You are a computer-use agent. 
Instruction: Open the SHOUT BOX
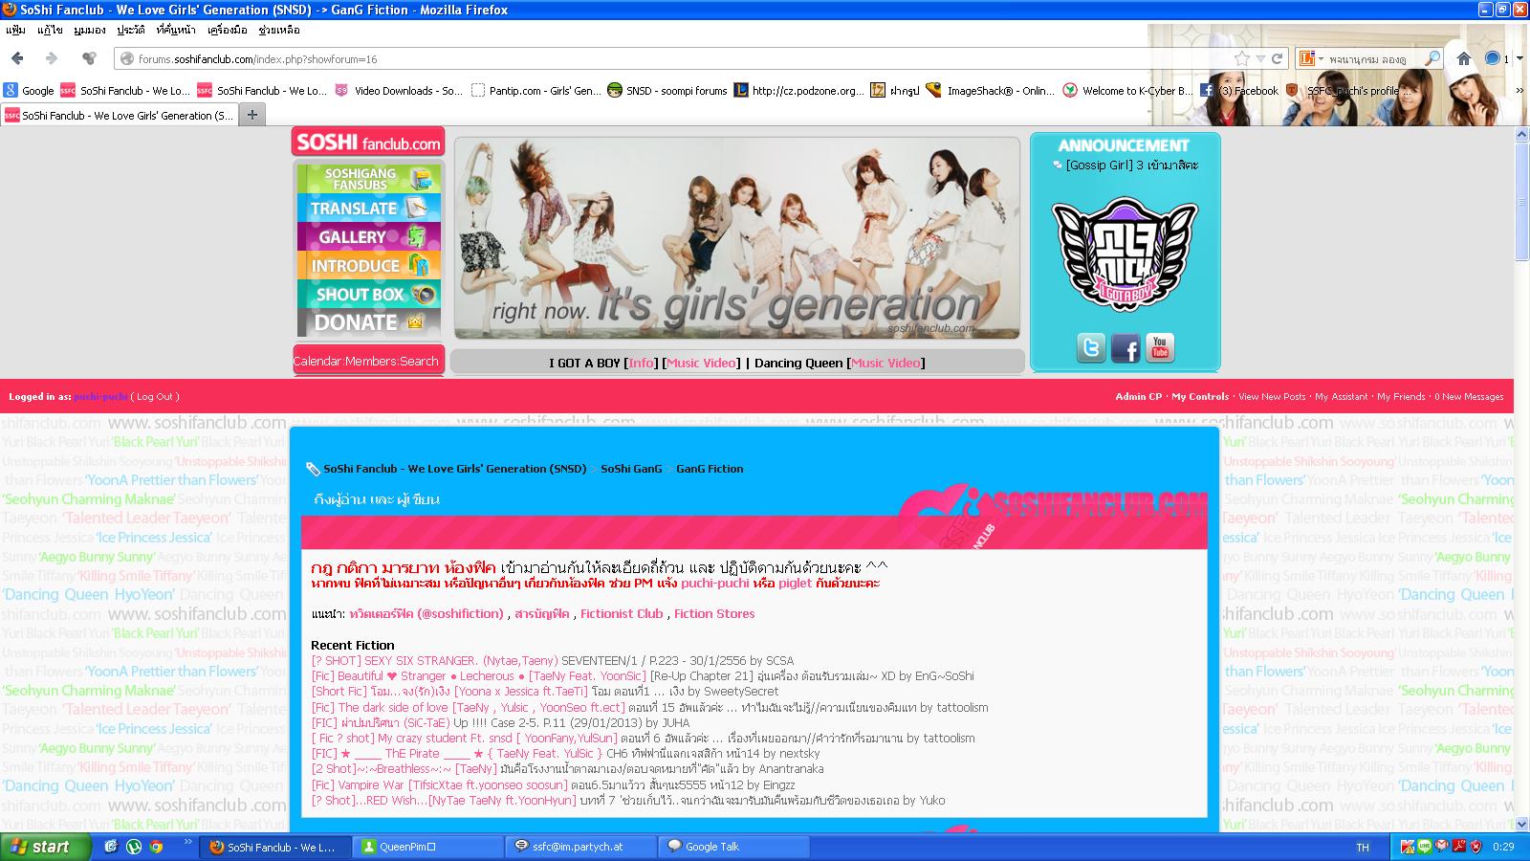pyautogui.click(x=368, y=294)
